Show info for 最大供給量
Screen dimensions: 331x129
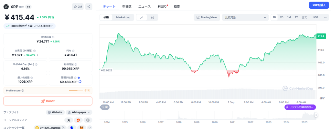(x=31, y=78)
